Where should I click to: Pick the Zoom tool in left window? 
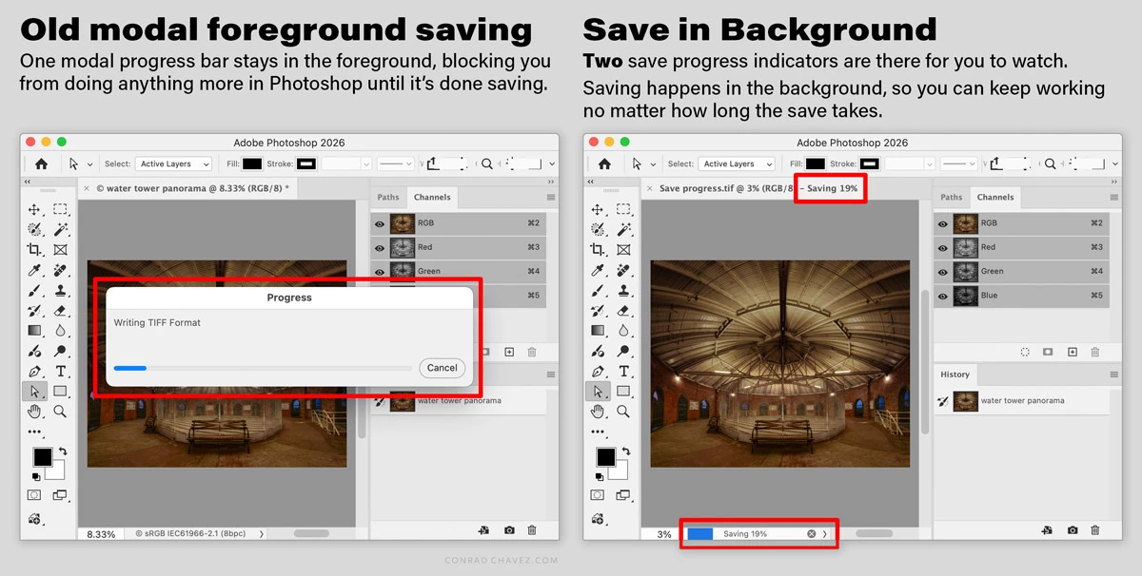point(60,412)
